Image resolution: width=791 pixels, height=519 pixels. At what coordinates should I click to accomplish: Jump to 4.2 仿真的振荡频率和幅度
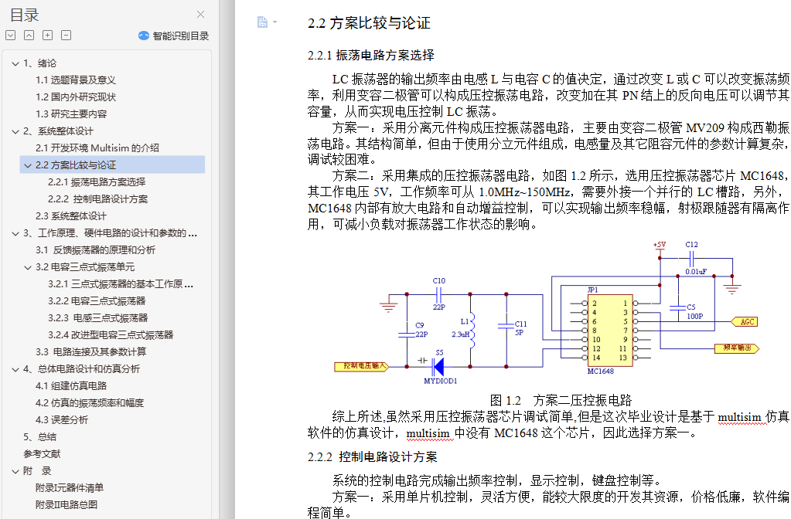[90, 403]
